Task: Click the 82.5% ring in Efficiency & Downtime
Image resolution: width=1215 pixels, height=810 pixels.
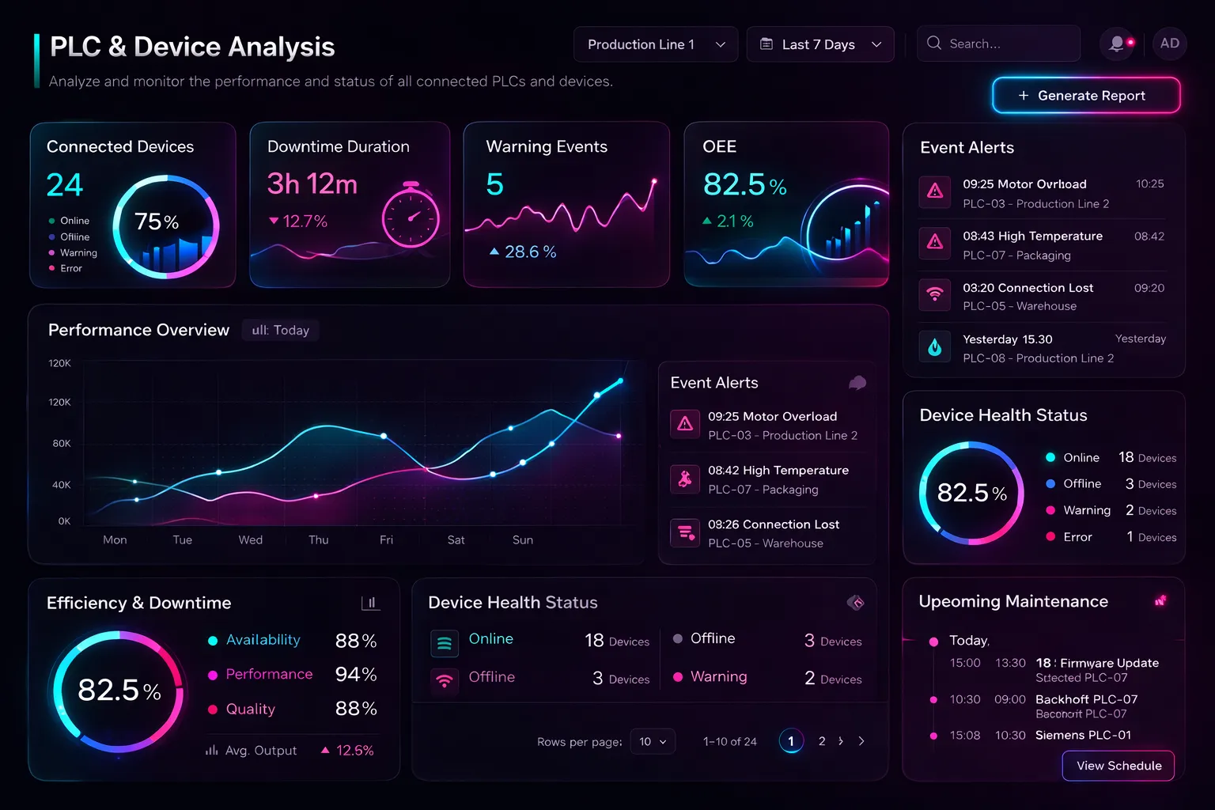Action: pyautogui.click(x=119, y=691)
